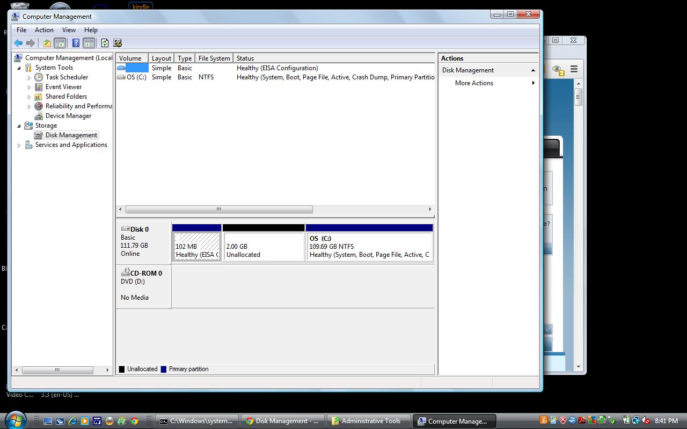Select the OS (C:) volume row
Screen dimensions: 687x429
[275, 77]
